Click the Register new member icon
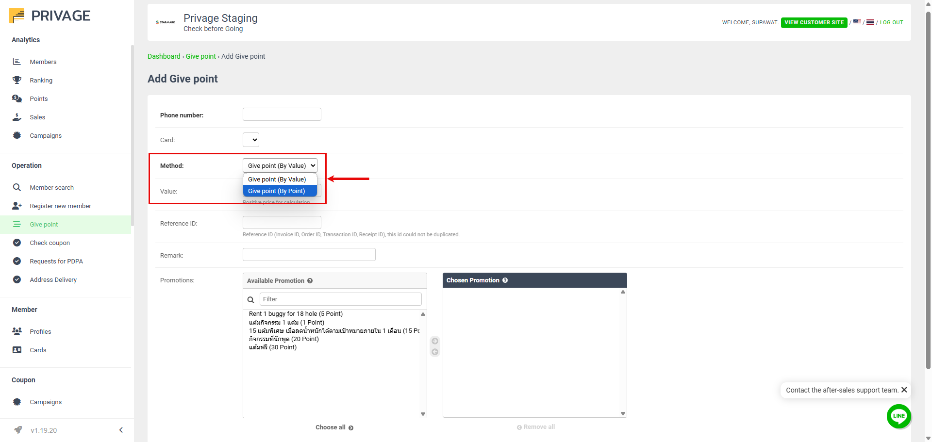 click(17, 206)
